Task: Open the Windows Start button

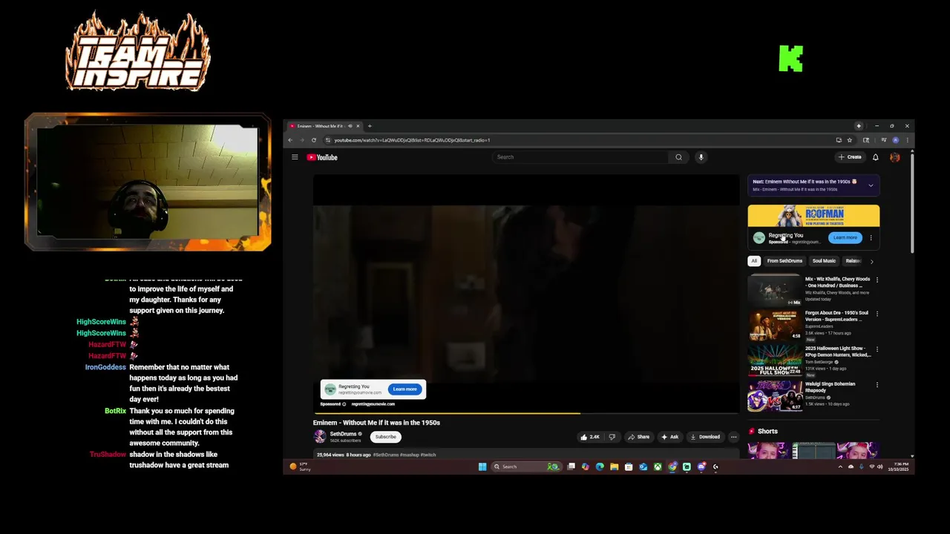Action: 482,467
